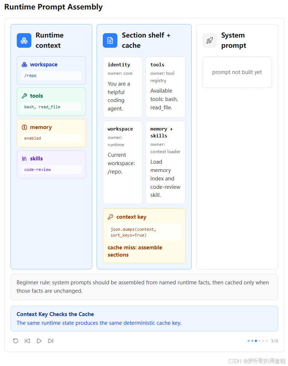288x366 pixels.
Task: Skip to the next step
Action: [51, 341]
